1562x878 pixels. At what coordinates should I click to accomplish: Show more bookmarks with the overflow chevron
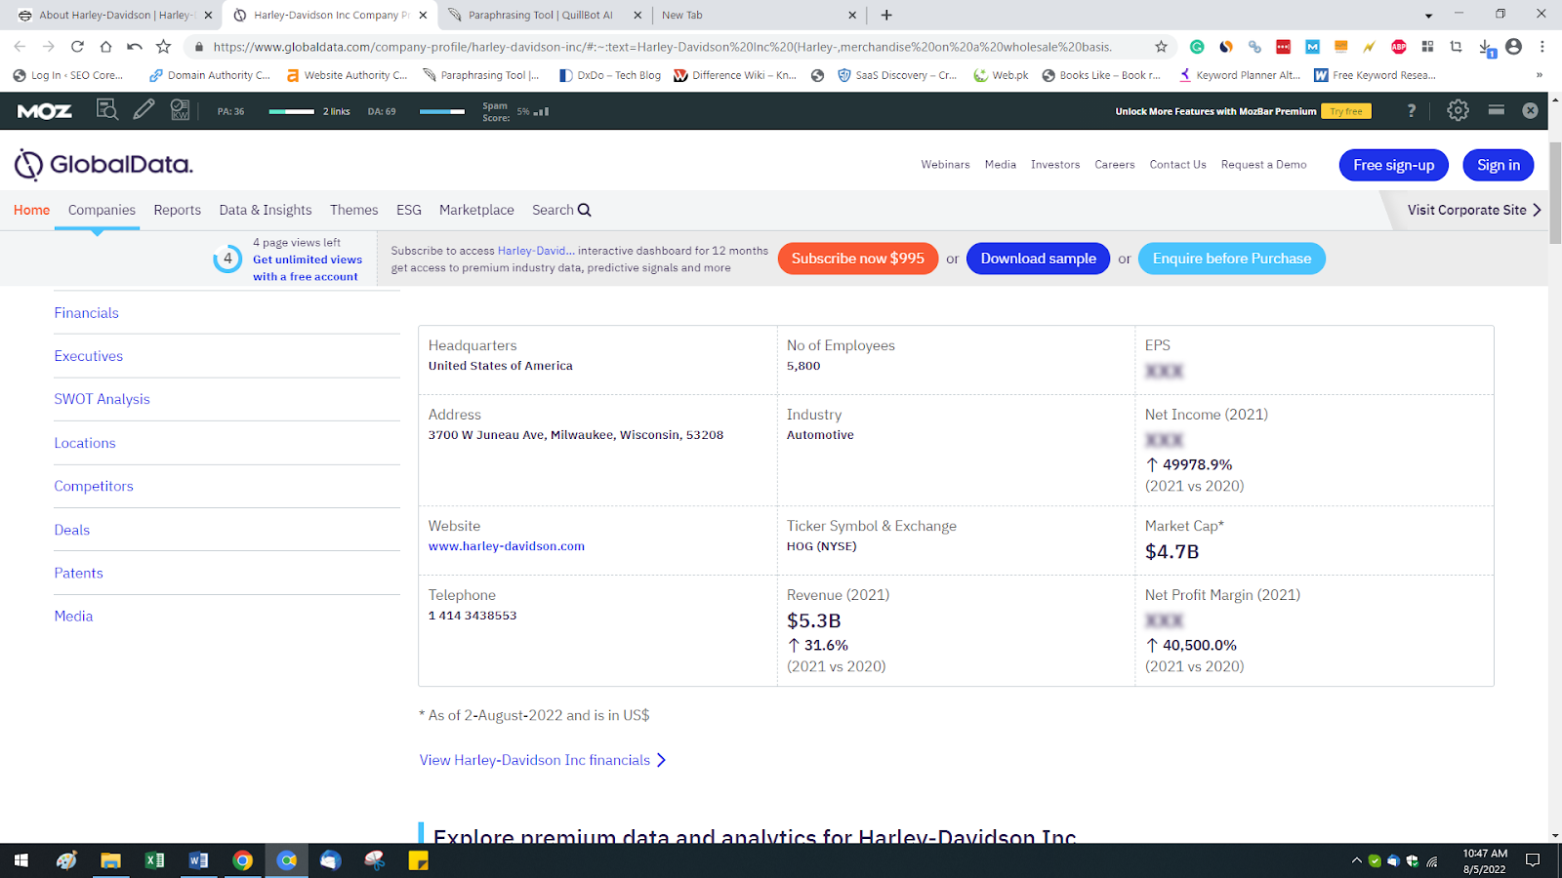pos(1540,75)
